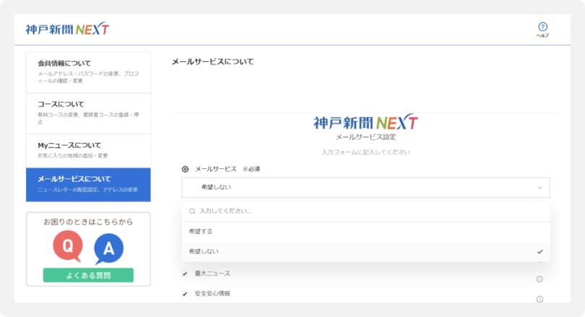Click the ※必須 required marker text
585x317 pixels.
point(251,169)
